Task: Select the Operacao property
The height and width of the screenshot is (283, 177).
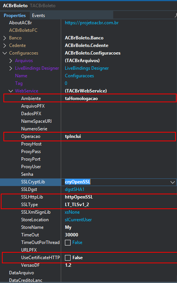Action: point(31,136)
